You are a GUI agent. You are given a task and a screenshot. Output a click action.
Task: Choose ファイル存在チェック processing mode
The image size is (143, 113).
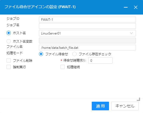click(74, 54)
